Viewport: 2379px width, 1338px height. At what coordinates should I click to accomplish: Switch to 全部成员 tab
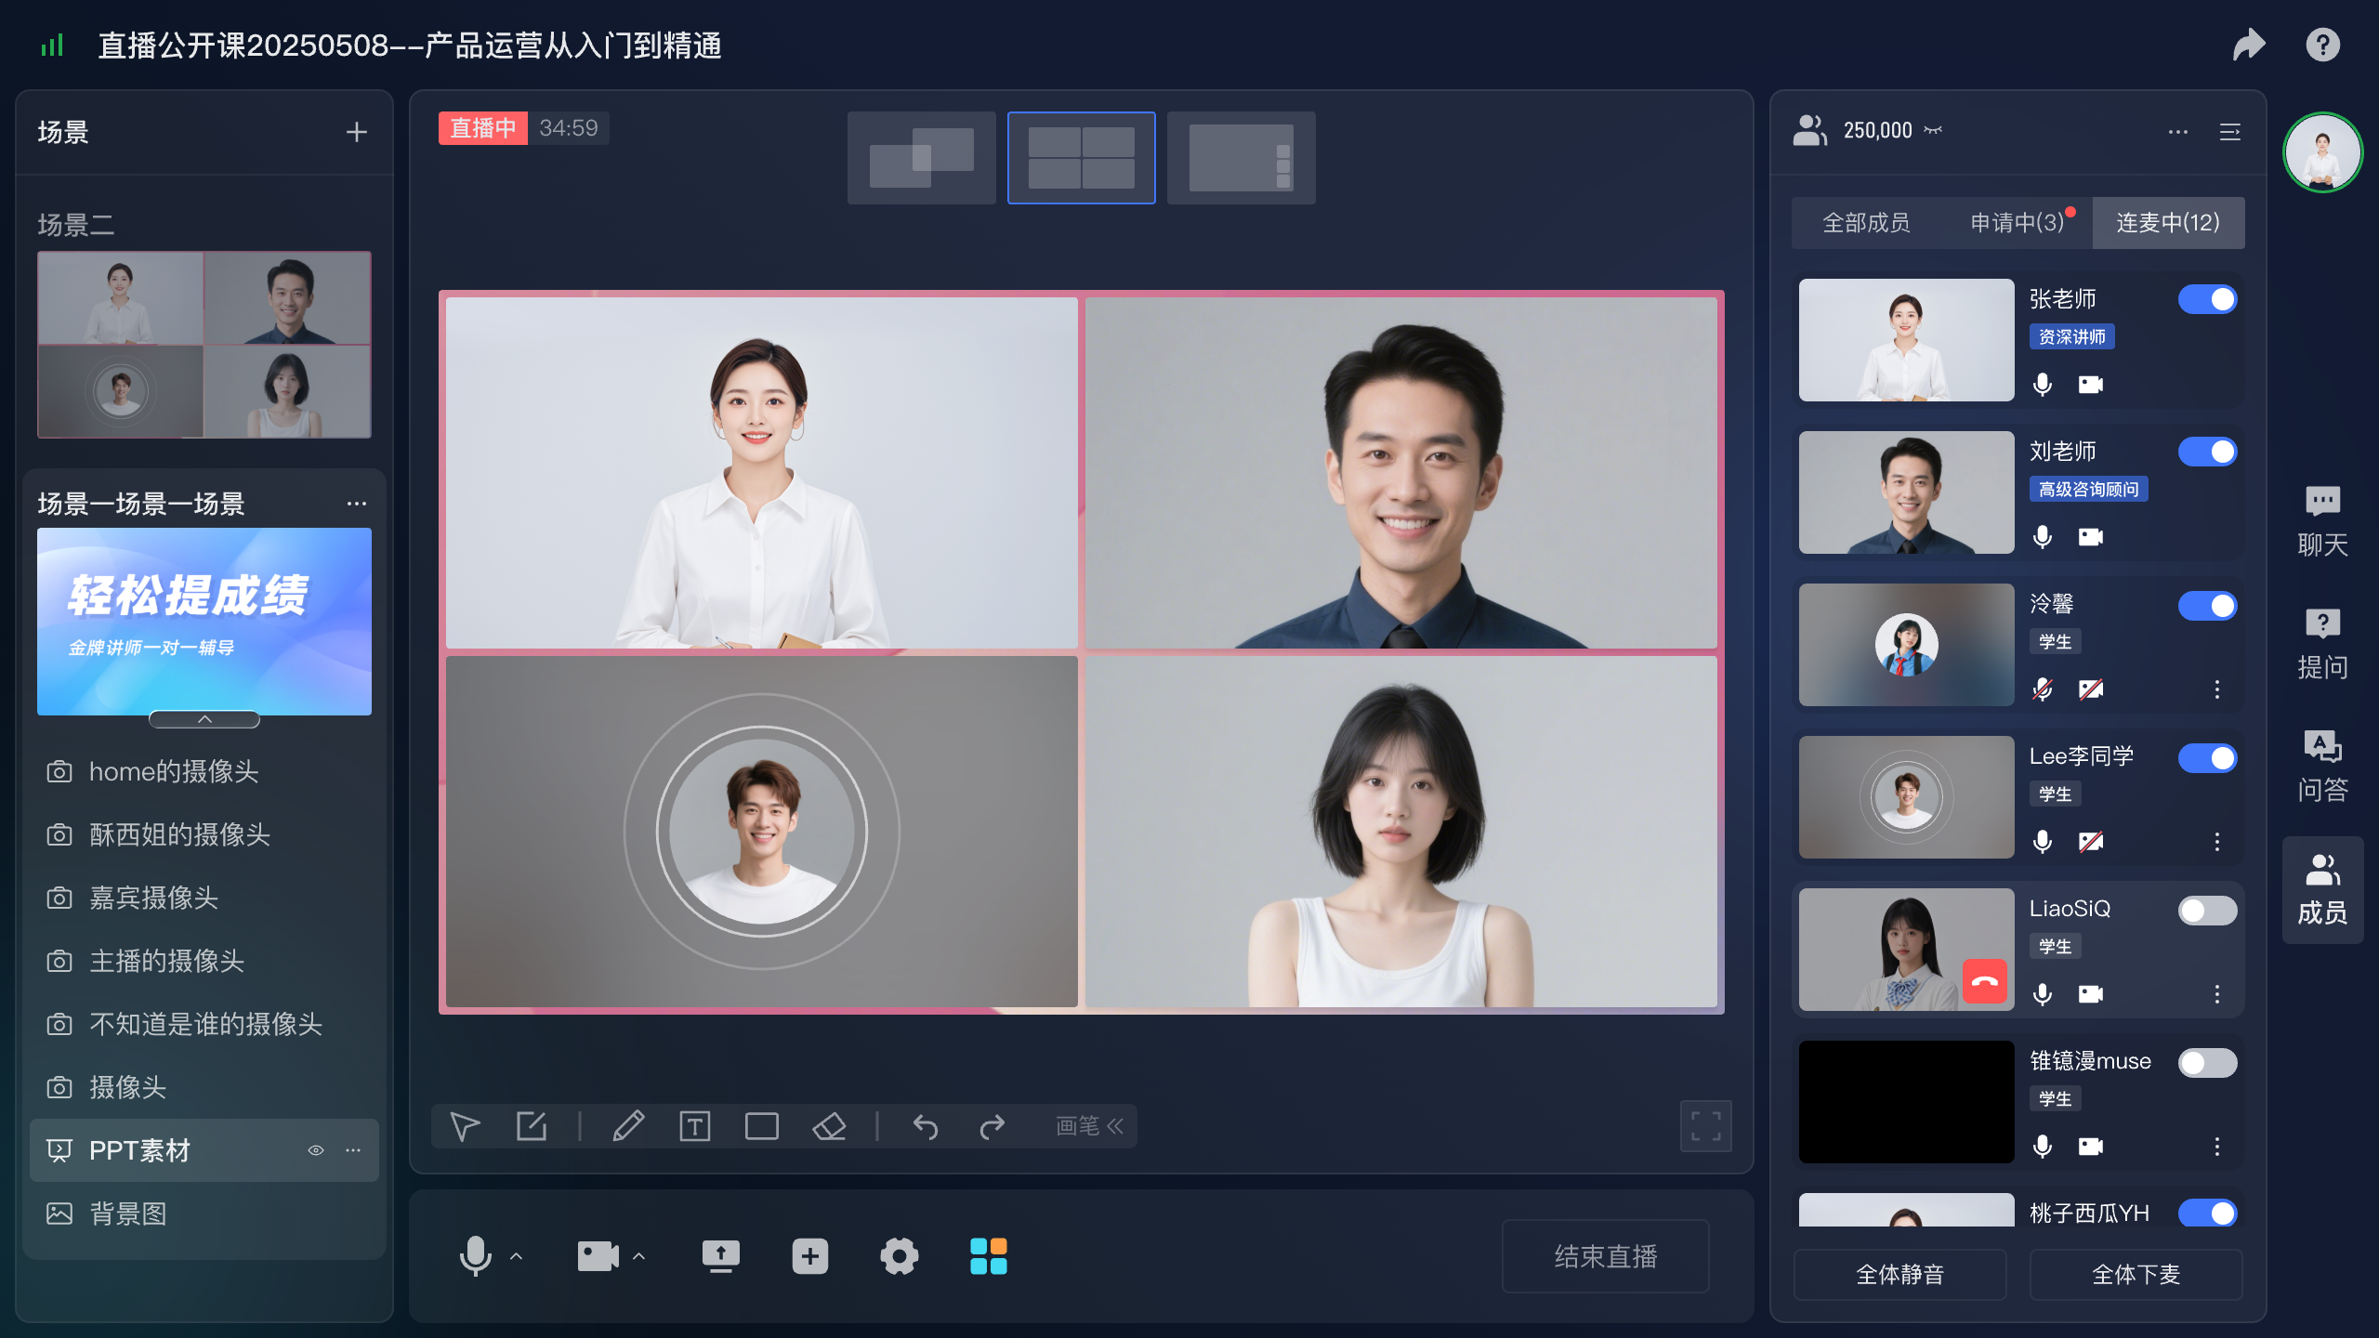(1866, 223)
